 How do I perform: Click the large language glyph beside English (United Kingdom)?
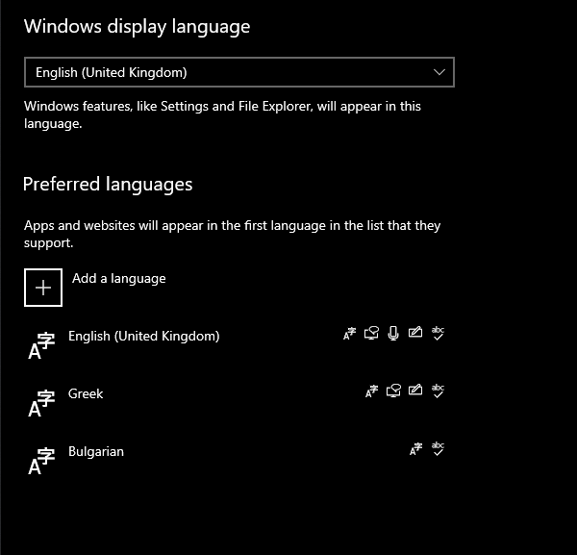click(41, 345)
